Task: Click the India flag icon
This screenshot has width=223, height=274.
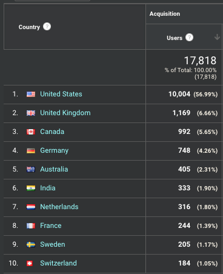Action: click(31, 188)
